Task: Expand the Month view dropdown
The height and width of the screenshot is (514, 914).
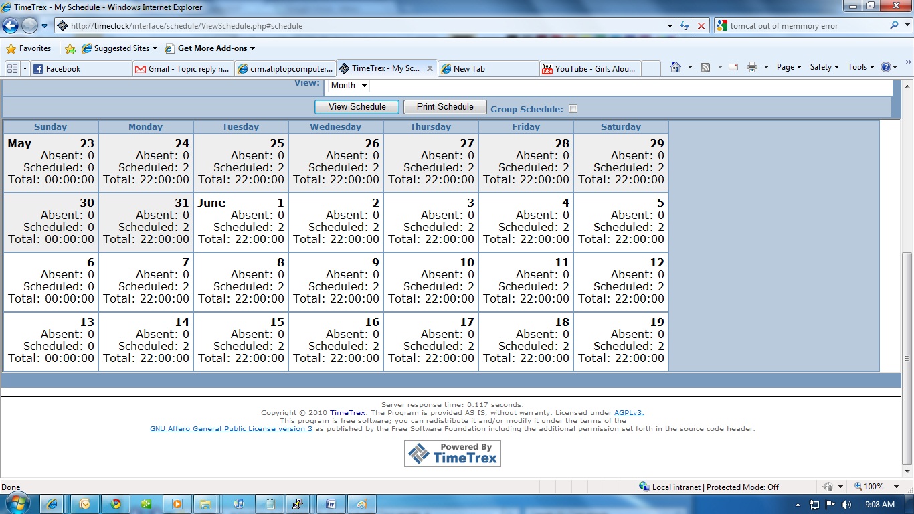Action: point(349,86)
